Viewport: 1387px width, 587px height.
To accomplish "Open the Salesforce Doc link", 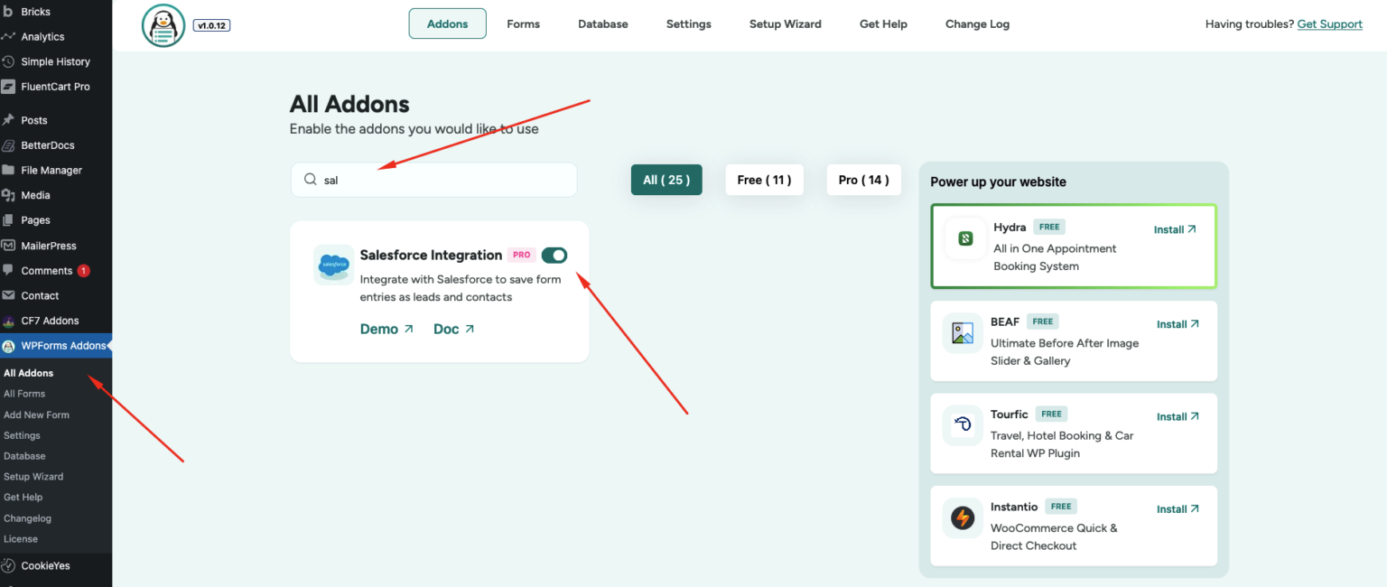I will point(454,329).
